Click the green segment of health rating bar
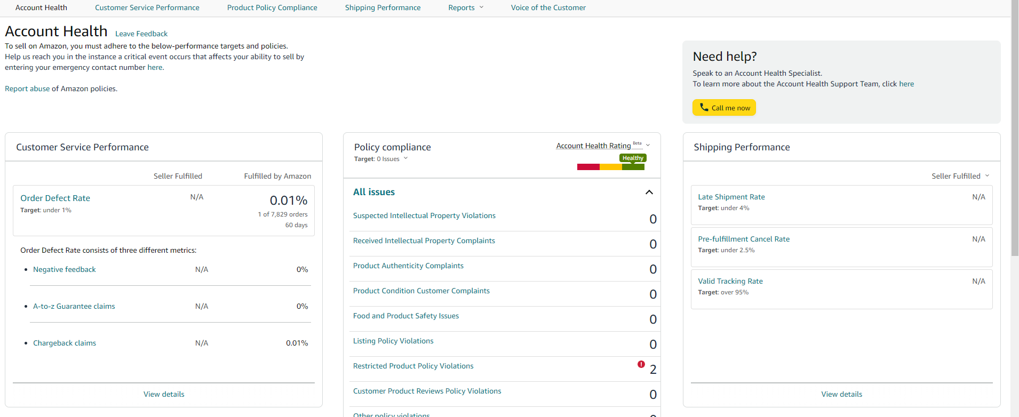The image size is (1019, 417). click(x=633, y=167)
